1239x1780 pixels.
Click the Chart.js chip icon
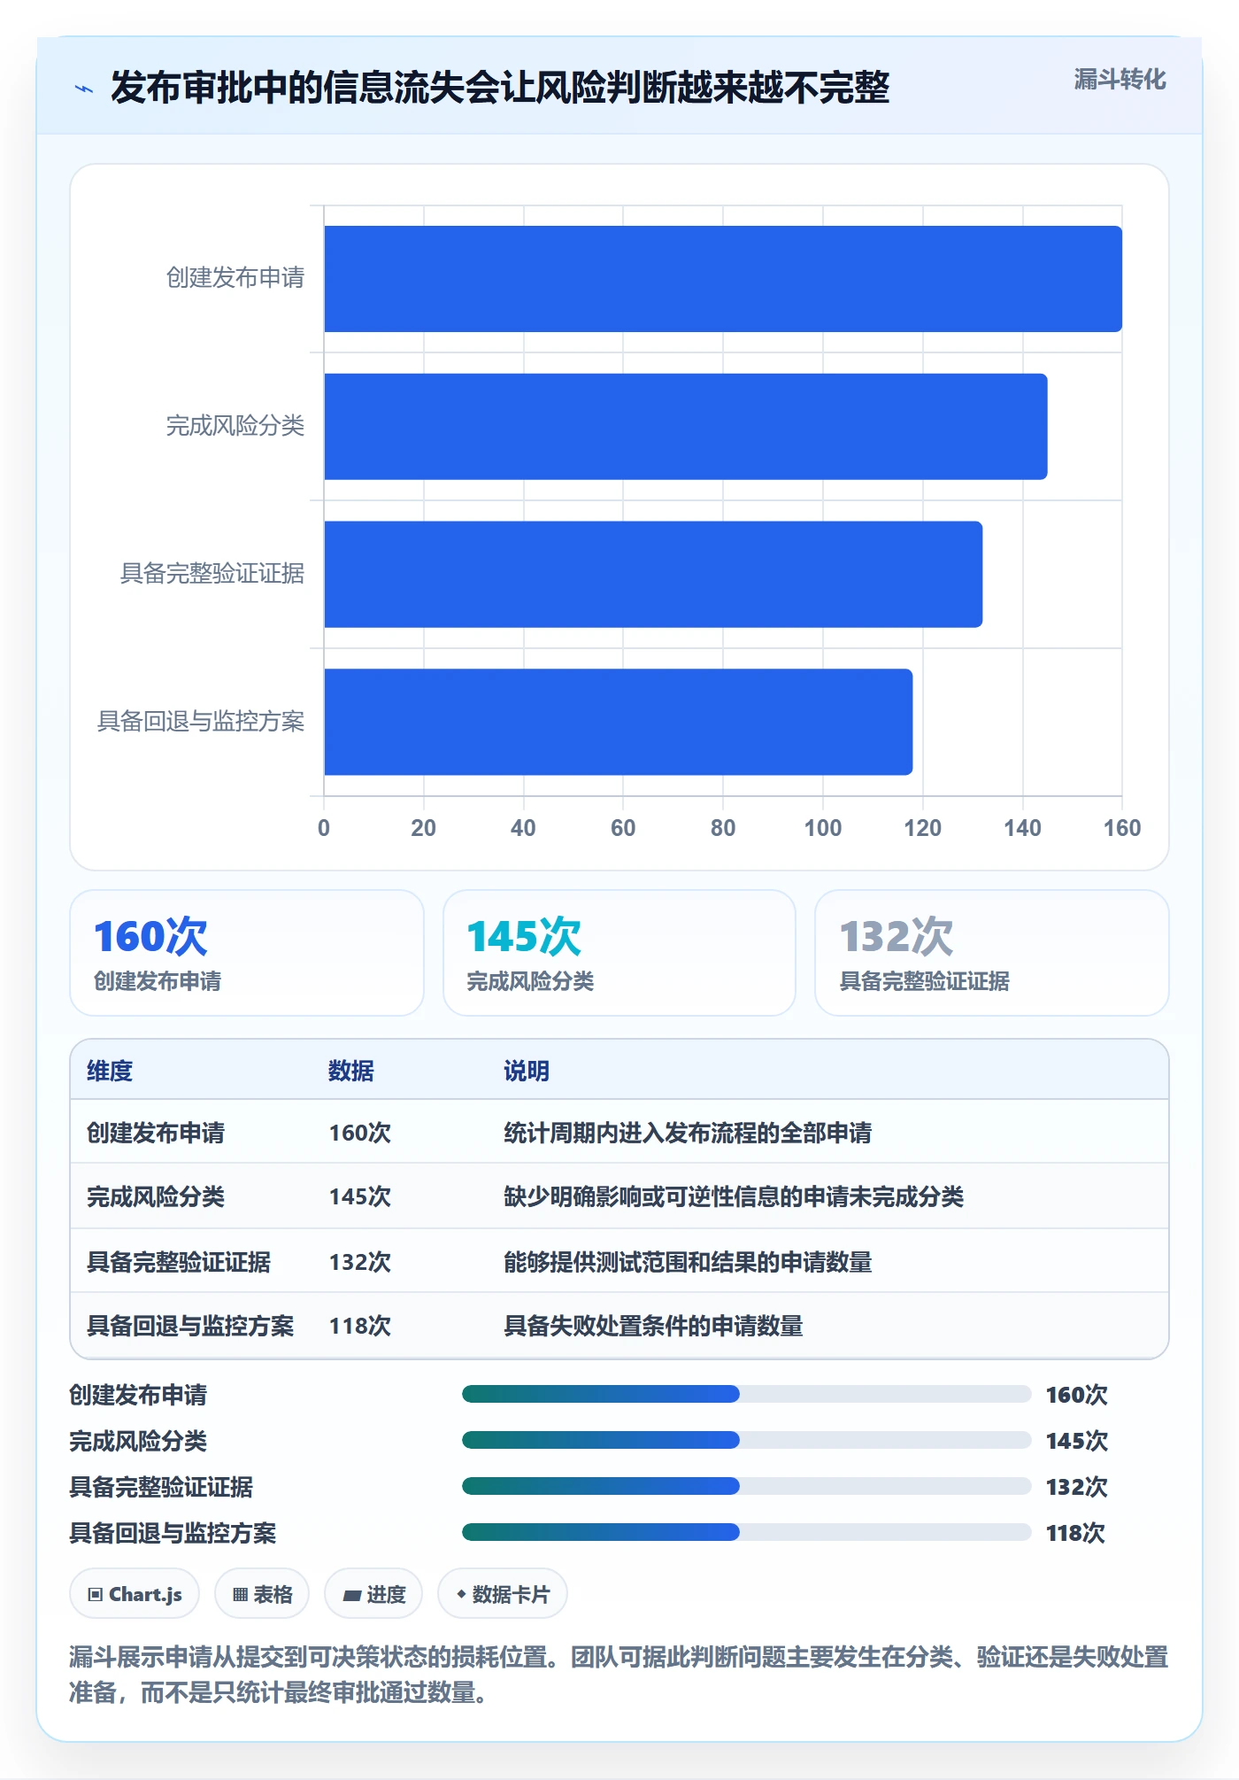(96, 1595)
